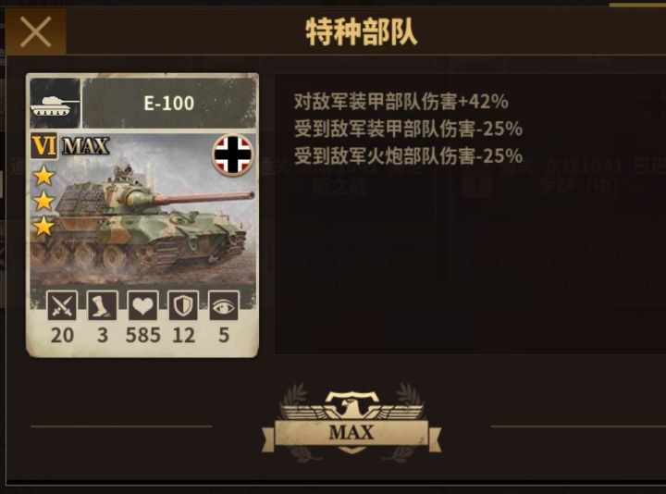Click the MAX level label on card
666x494 pixels.
(86, 146)
